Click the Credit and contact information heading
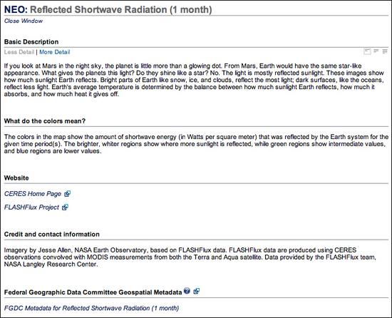Image resolution: width=392 pixels, height=318 pixels. pos(52,235)
